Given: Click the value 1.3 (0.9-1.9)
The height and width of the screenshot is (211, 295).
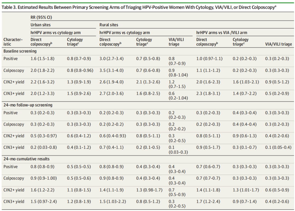Looking at the screenshot, I should pyautogui.click(x=79, y=82).
